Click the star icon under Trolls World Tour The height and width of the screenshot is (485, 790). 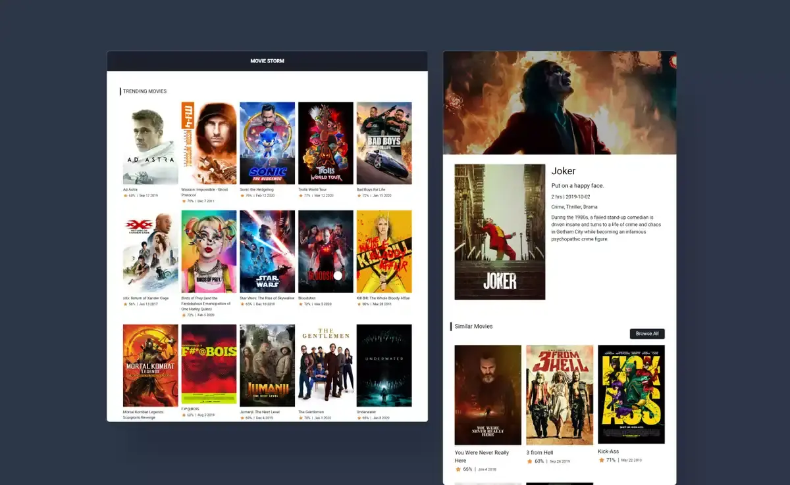coord(300,195)
